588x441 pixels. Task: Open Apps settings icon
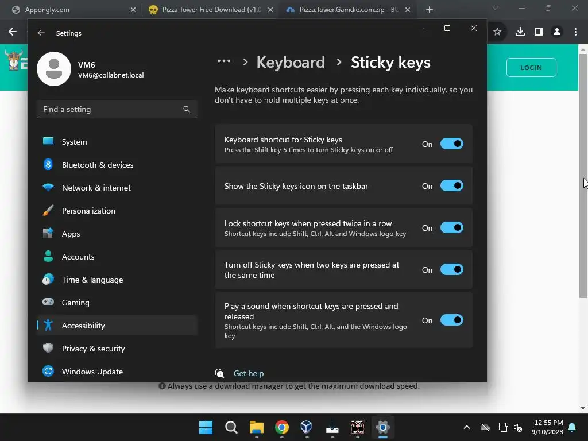tap(48, 233)
